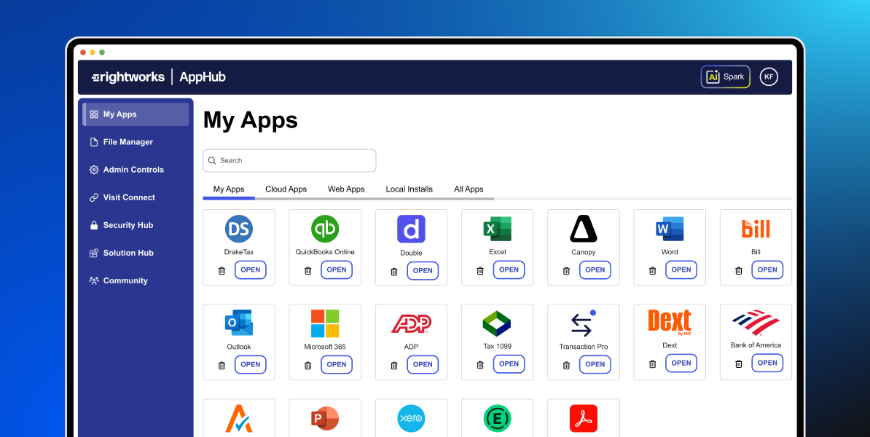Image resolution: width=870 pixels, height=437 pixels.
Task: Switch to the Cloud Apps tab
Action: pyautogui.click(x=286, y=189)
